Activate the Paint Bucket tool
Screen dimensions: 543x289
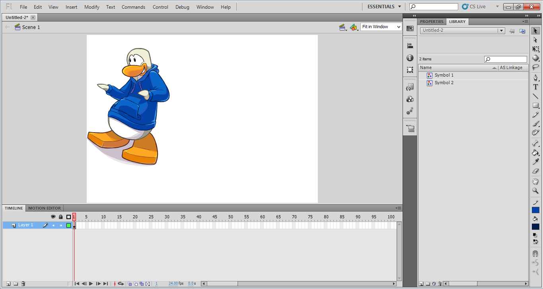pyautogui.click(x=535, y=152)
